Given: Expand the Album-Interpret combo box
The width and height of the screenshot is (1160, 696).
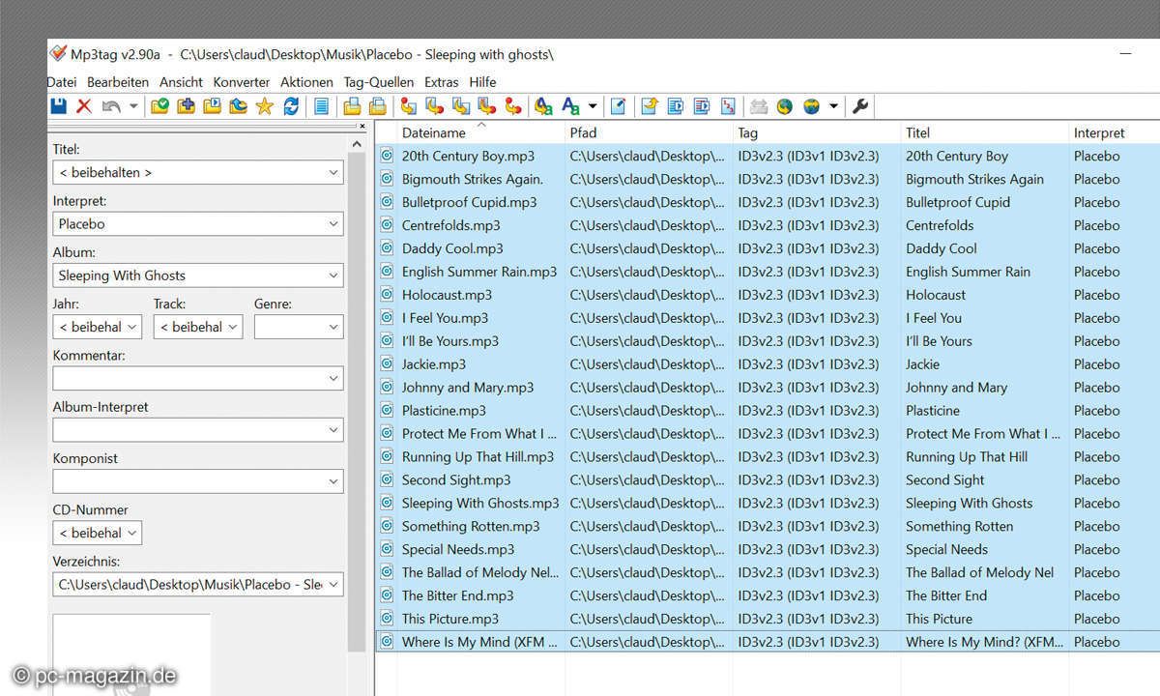Looking at the screenshot, I should point(333,429).
